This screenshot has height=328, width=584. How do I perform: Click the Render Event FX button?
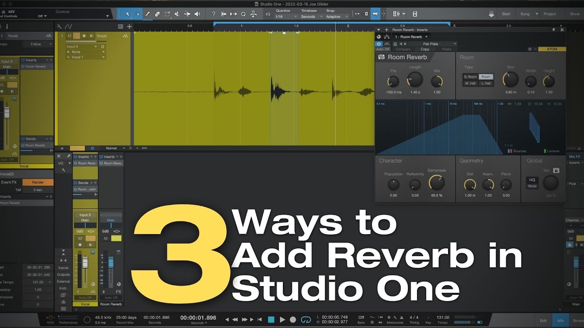(x=38, y=182)
